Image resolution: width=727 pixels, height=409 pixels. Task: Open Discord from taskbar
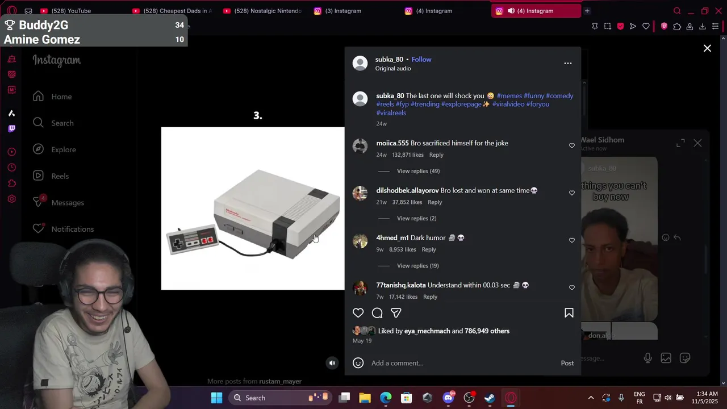tap(448, 398)
